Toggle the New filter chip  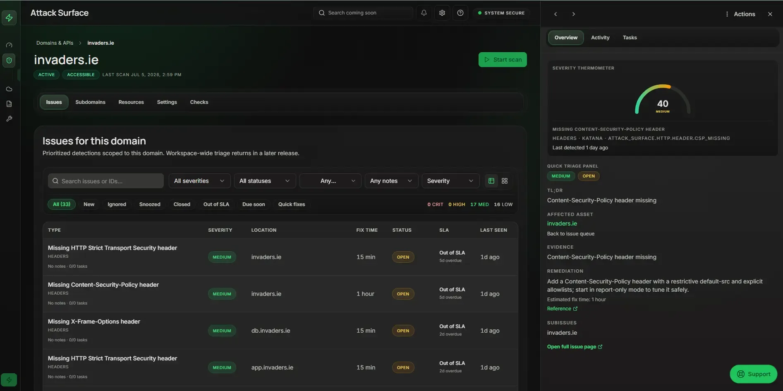click(x=89, y=204)
